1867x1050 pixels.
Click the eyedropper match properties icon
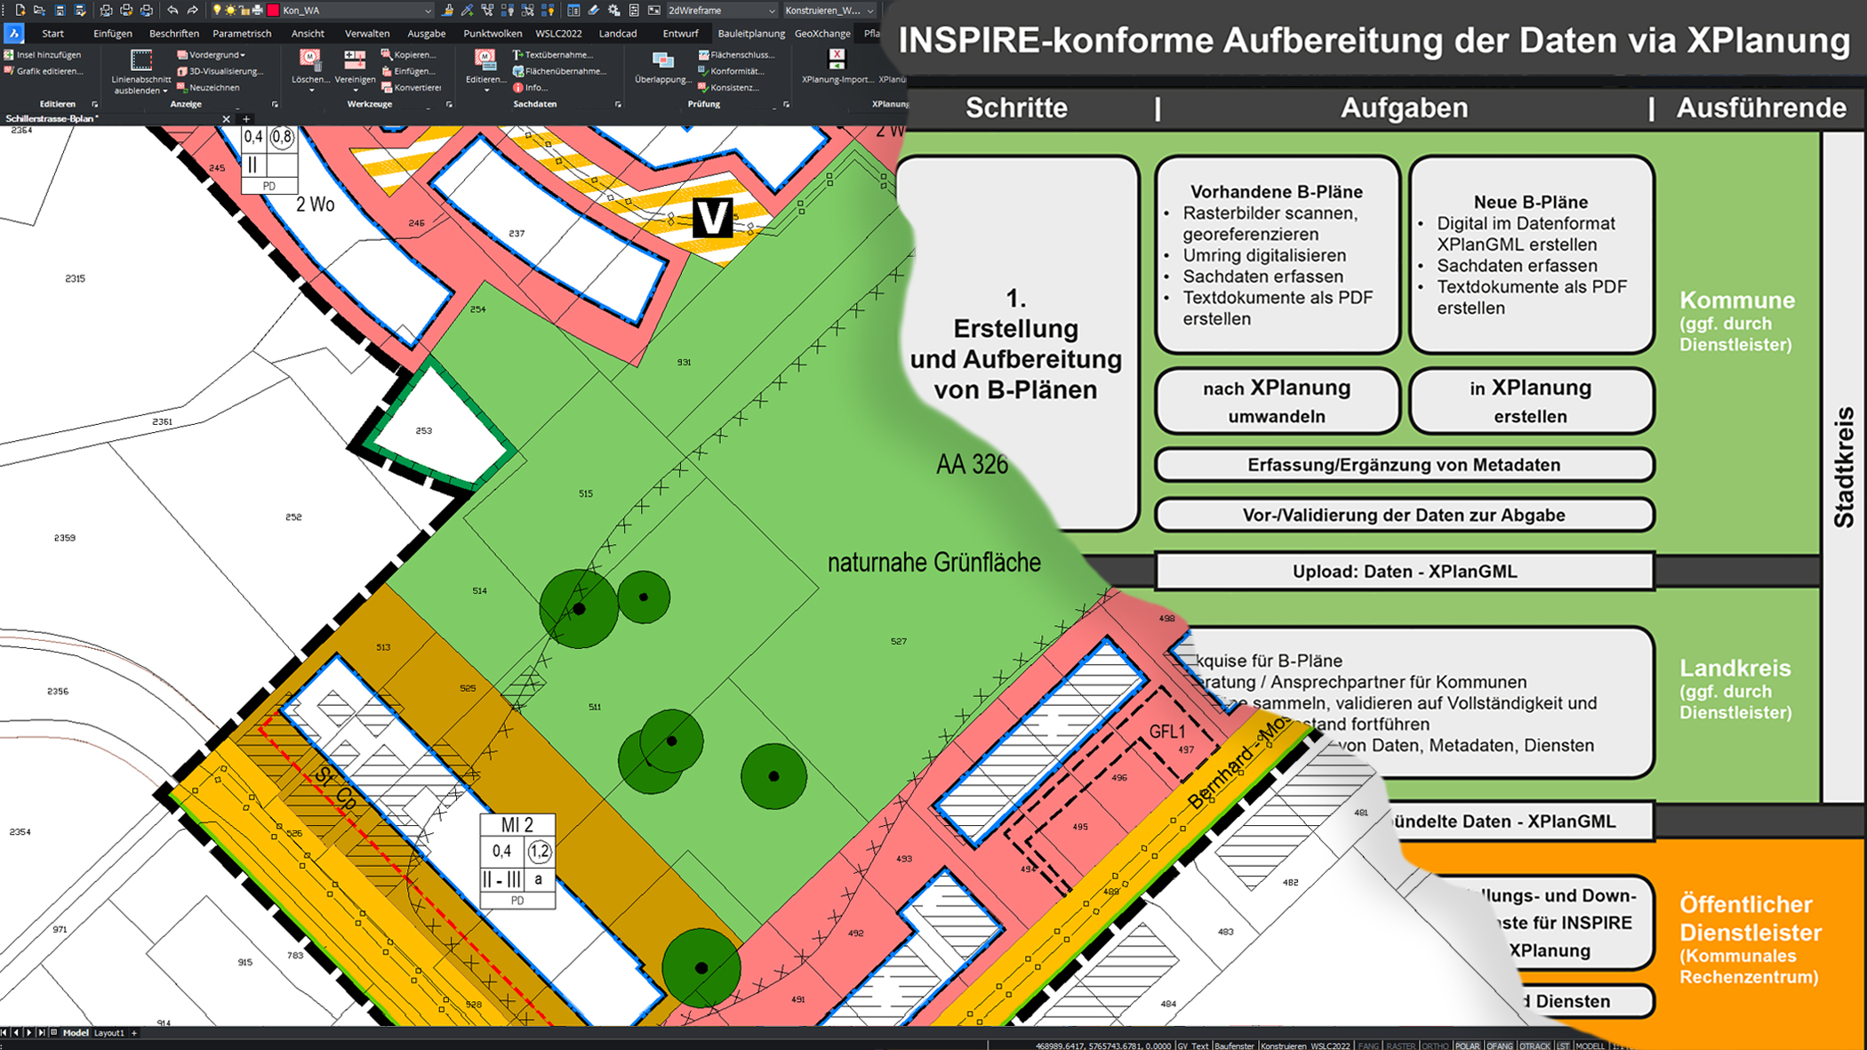click(468, 11)
